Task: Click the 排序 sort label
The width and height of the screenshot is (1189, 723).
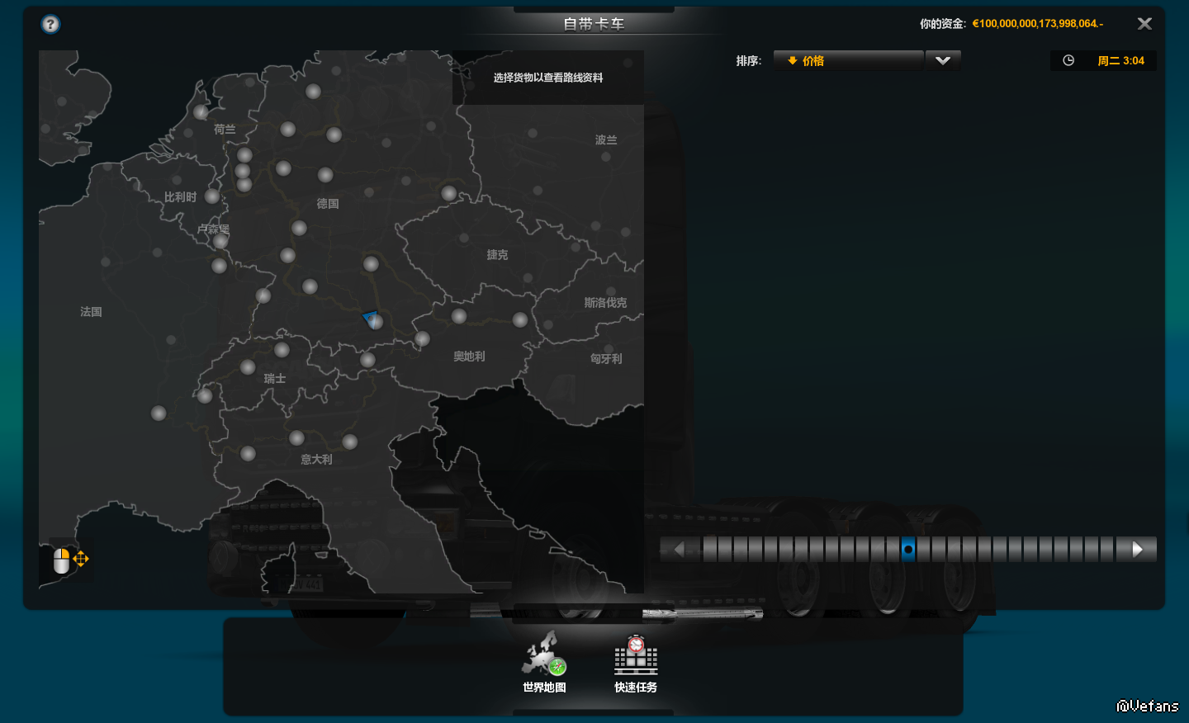Action: point(748,61)
